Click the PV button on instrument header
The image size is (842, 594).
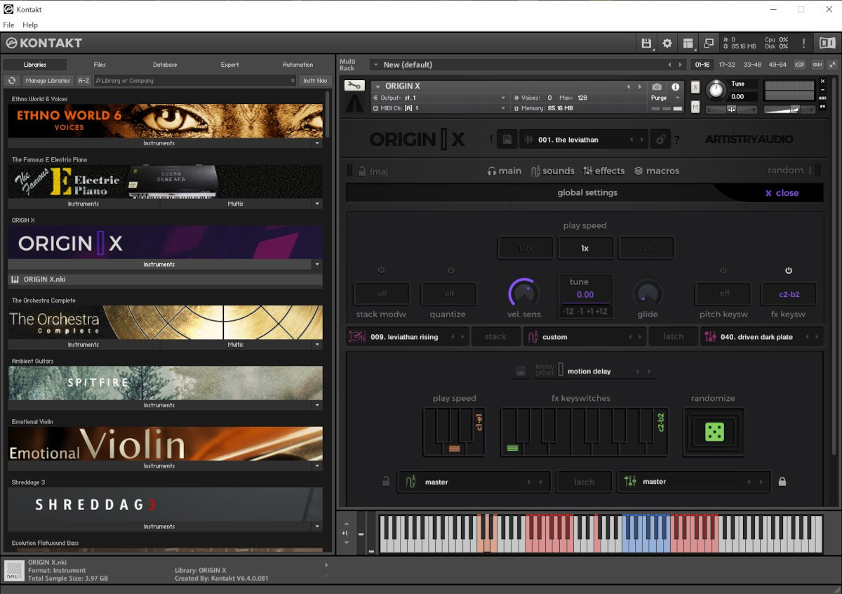823,107
